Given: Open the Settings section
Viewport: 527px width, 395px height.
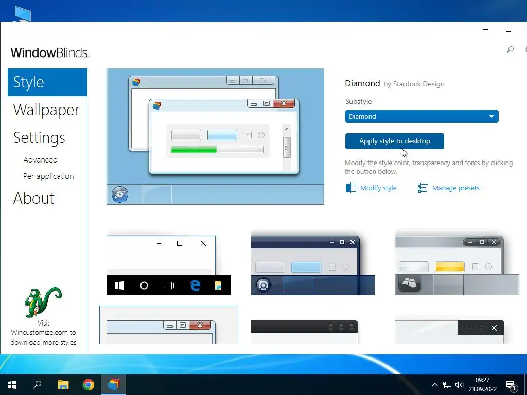Looking at the screenshot, I should [x=39, y=138].
